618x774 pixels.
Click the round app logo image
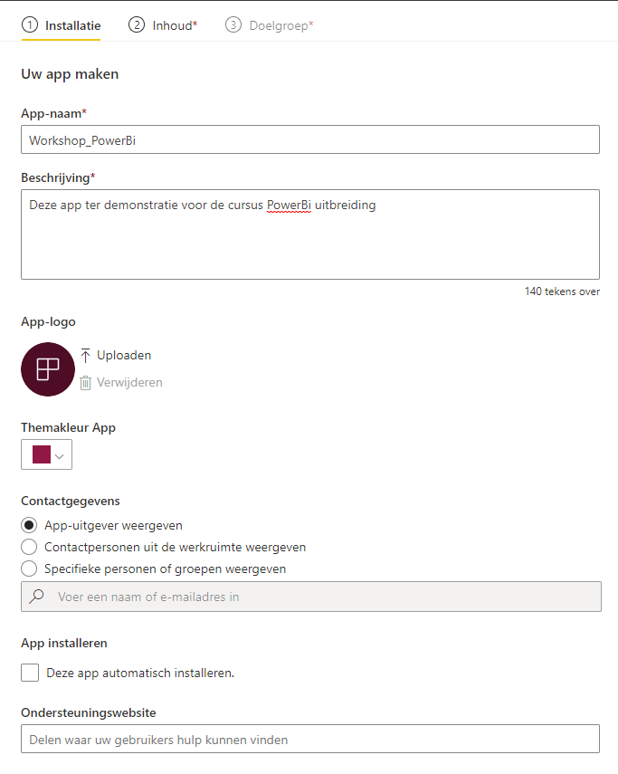tap(48, 369)
